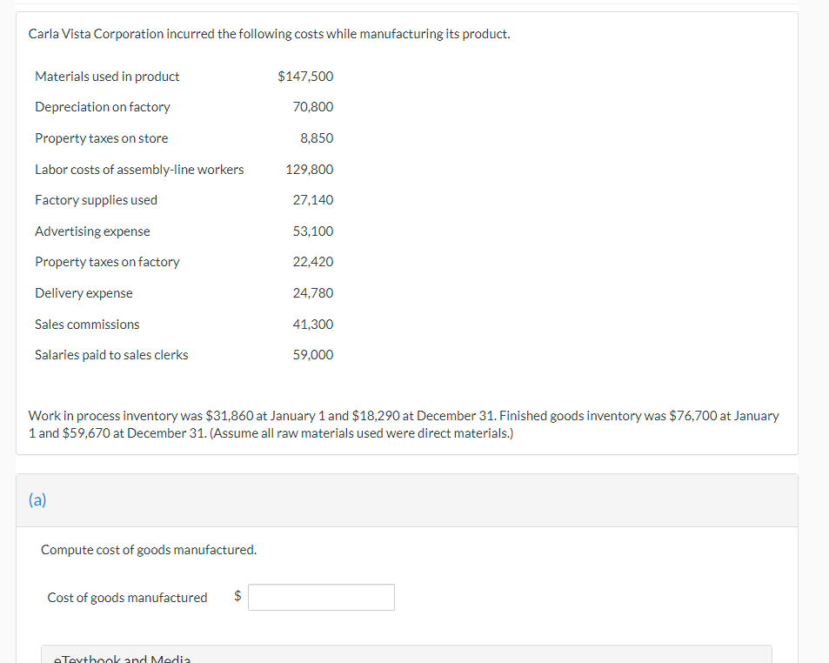Click the Property taxes on store label
Screen dimensions: 829x663
coord(101,137)
